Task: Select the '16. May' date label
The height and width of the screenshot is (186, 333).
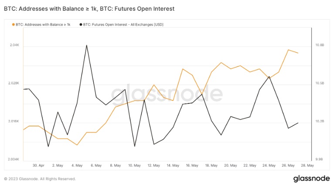Action: coord(192,166)
